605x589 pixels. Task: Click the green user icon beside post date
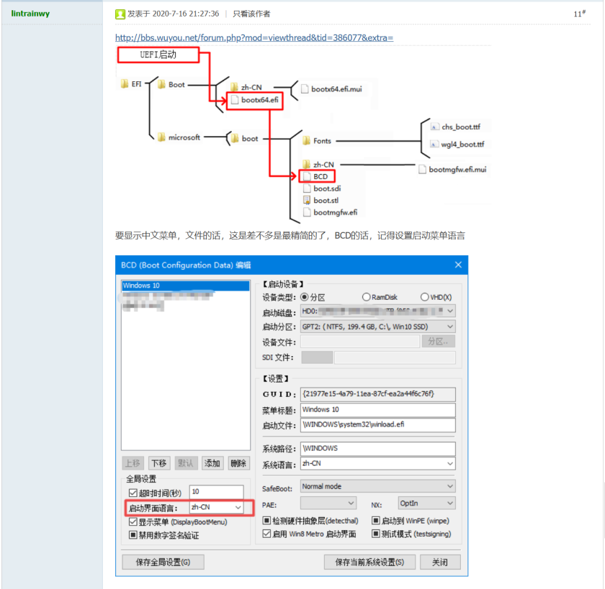120,14
